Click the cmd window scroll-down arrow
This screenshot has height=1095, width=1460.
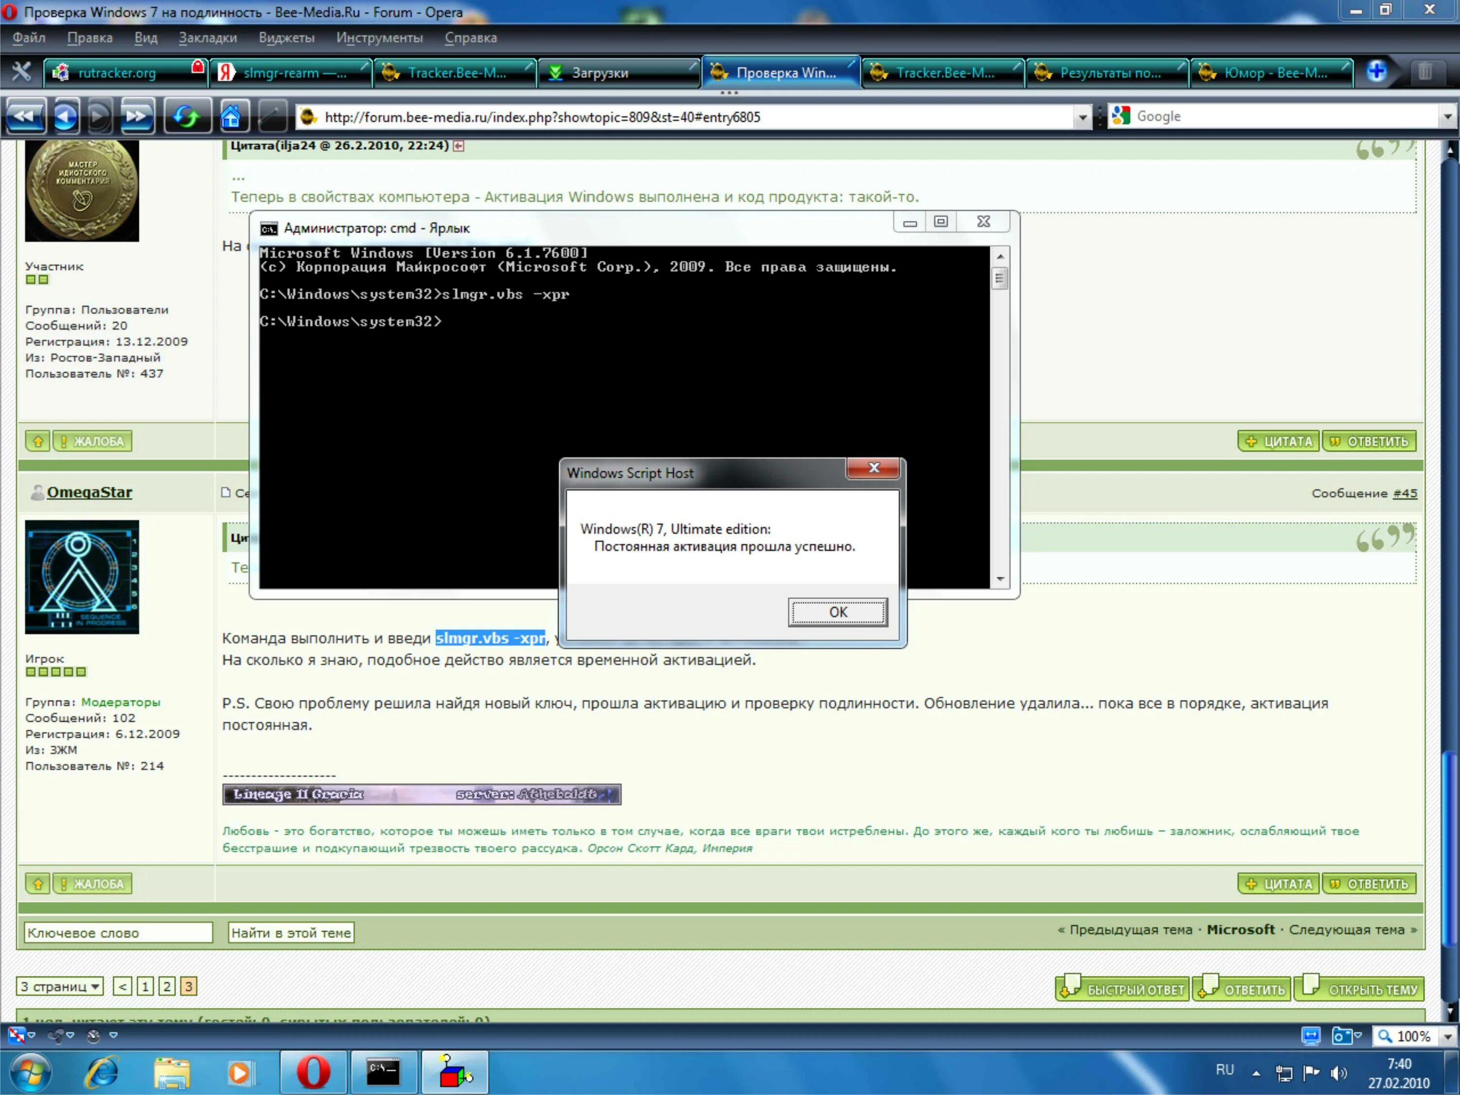(1000, 579)
